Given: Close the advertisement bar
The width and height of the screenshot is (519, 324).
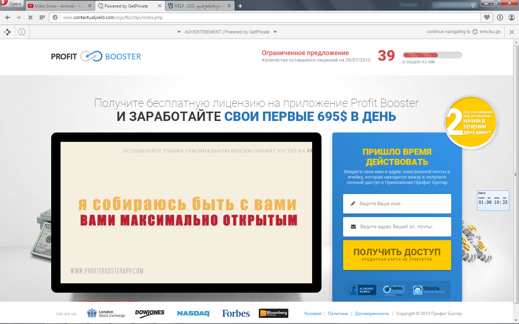Looking at the screenshot, I should tap(512, 32).
